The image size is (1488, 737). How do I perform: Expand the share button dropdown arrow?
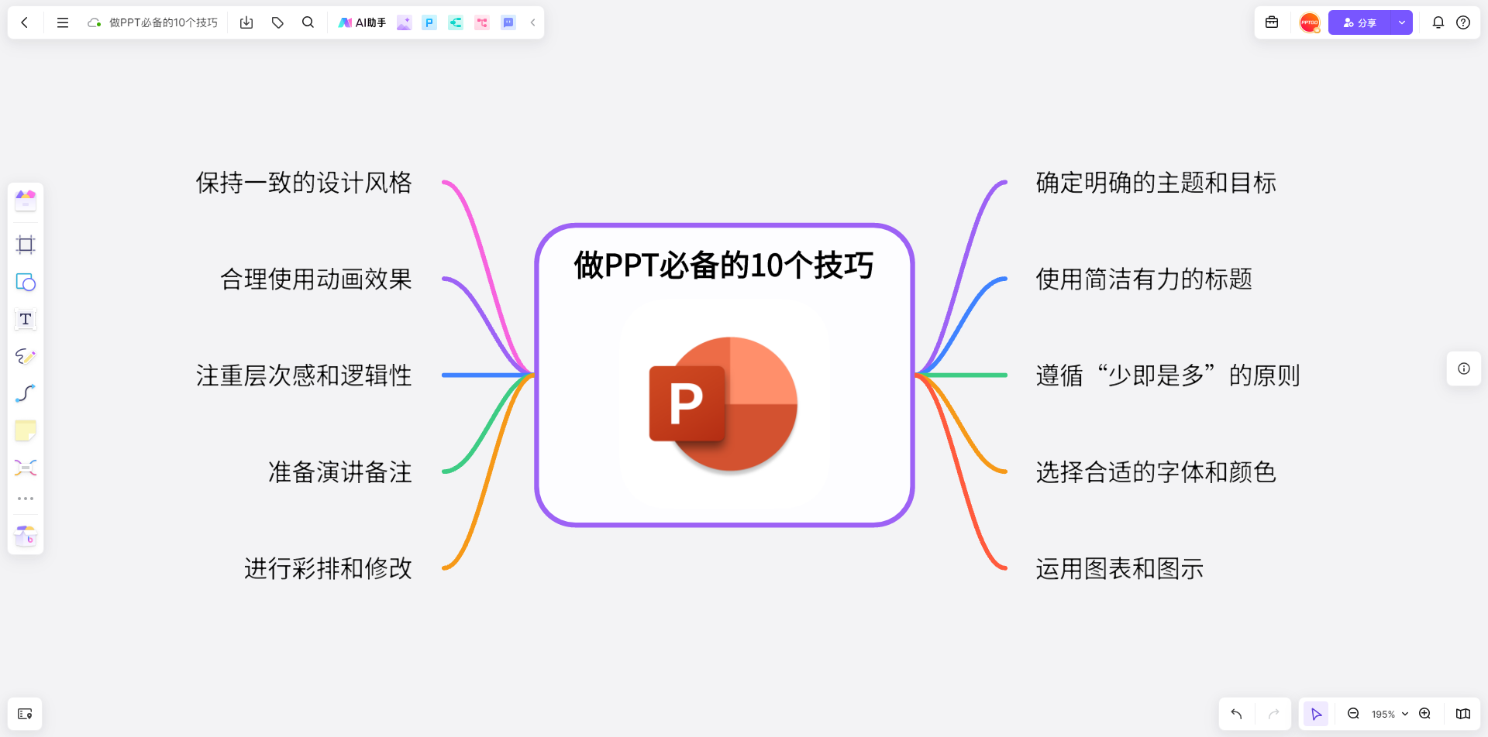1402,22
